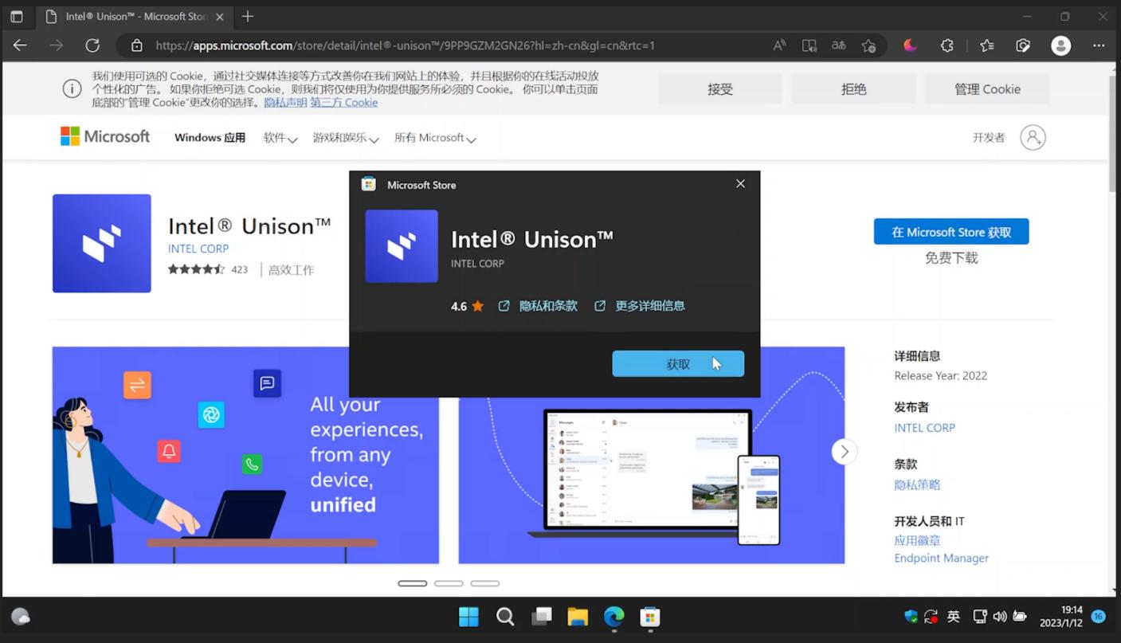The width and height of the screenshot is (1121, 643).
Task: Open the favorites list icon
Action: point(987,45)
